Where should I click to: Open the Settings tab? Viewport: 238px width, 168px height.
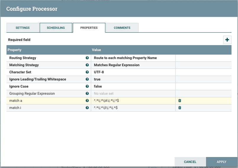22,28
